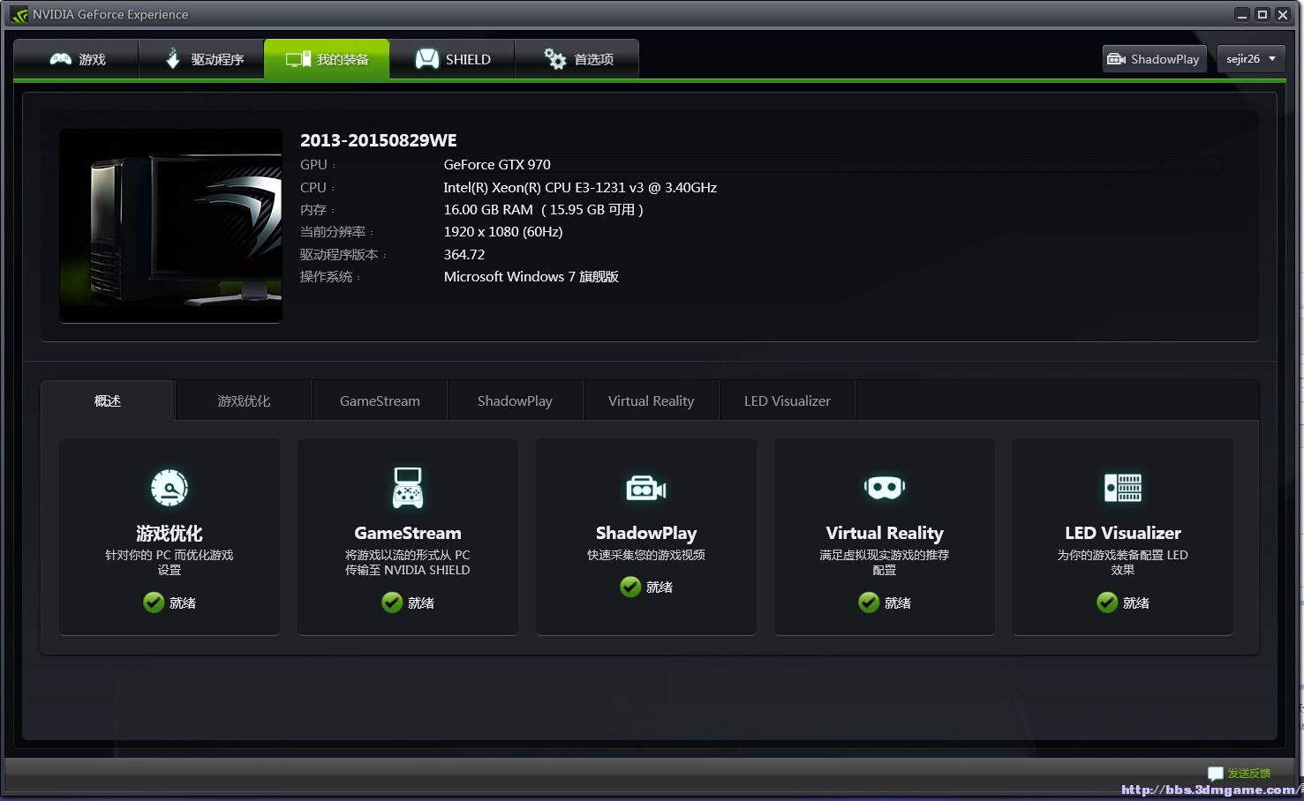Click the NVIDIA logo in title bar
This screenshot has height=801, width=1304.
coord(19,15)
